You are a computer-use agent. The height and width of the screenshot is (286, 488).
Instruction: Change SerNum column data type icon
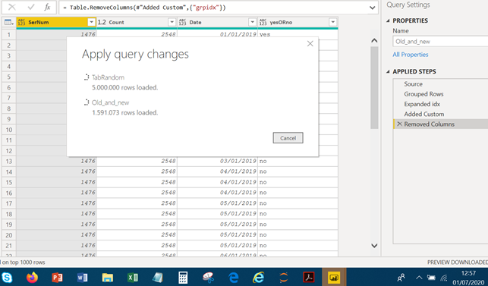pyautogui.click(x=21, y=22)
